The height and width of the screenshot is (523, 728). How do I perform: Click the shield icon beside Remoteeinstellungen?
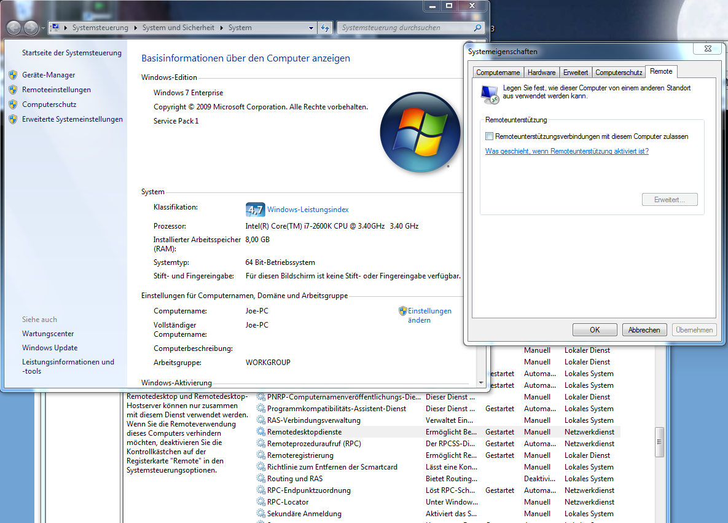13,90
